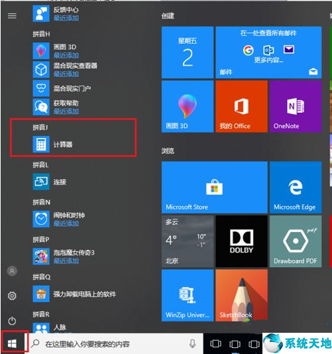The height and width of the screenshot is (354, 332).
Task: Open the 我的 Office tile
Action: click(x=241, y=107)
